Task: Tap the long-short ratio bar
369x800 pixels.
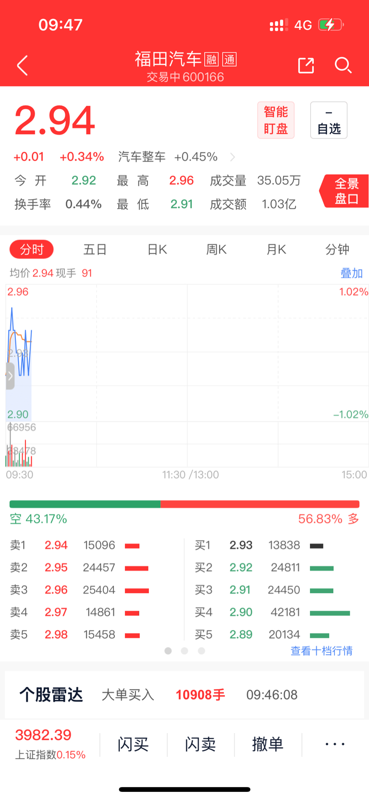Action: tap(184, 504)
